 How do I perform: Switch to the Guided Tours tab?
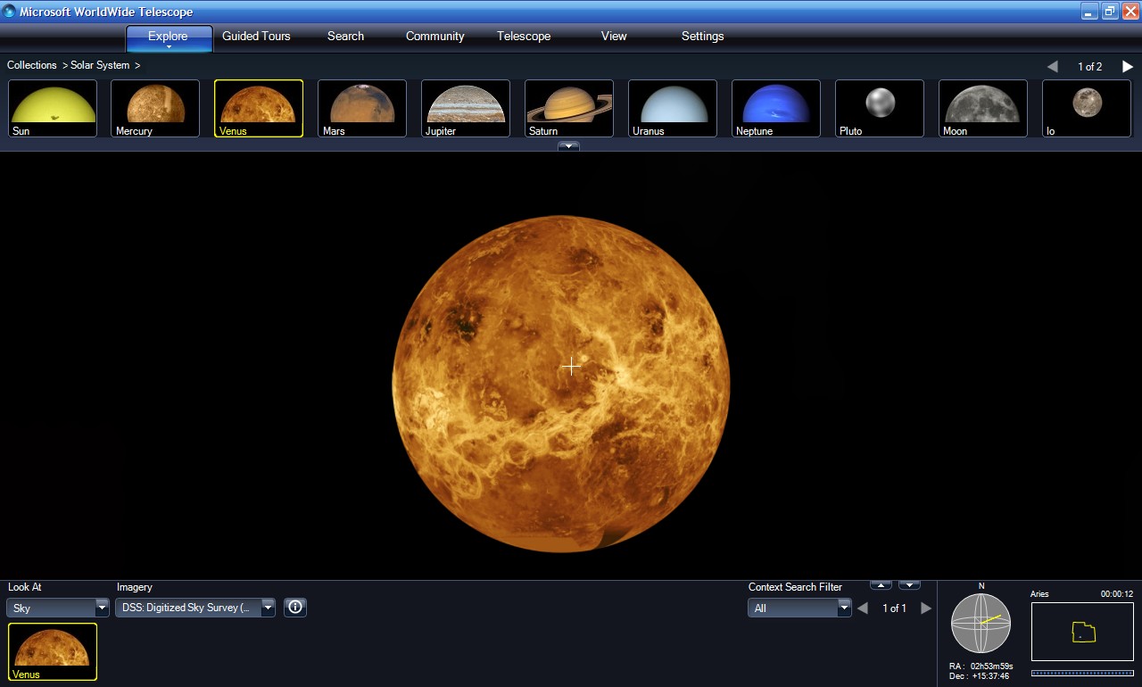coord(256,36)
